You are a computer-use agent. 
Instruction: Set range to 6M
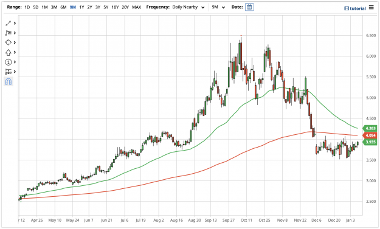point(63,7)
